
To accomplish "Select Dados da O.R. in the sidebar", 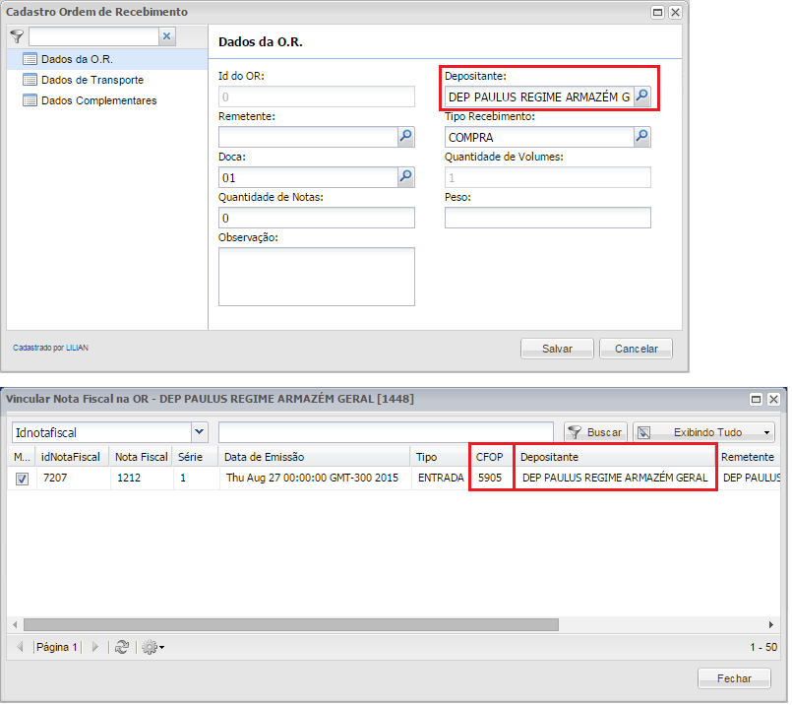I will coord(107,59).
